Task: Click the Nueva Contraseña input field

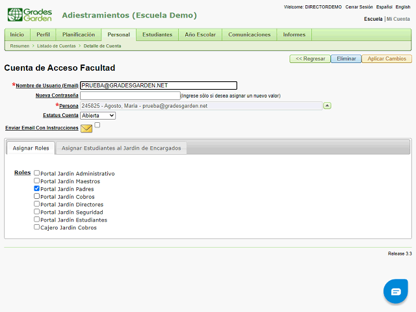Action: pyautogui.click(x=130, y=96)
